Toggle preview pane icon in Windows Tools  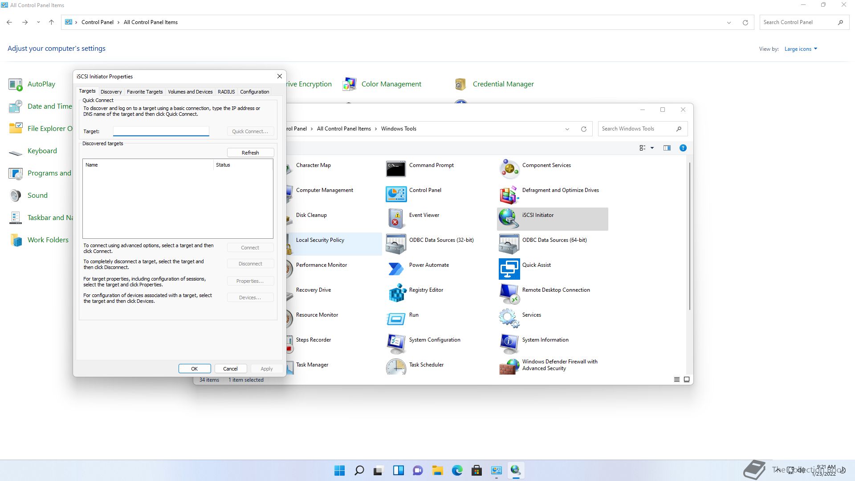(667, 148)
